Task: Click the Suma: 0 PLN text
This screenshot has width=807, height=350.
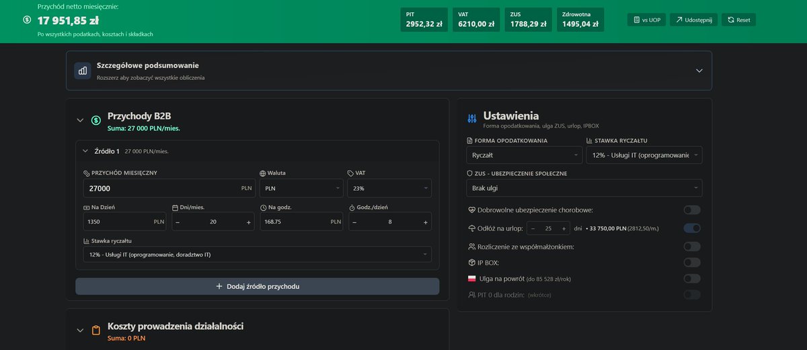Action: (x=126, y=338)
